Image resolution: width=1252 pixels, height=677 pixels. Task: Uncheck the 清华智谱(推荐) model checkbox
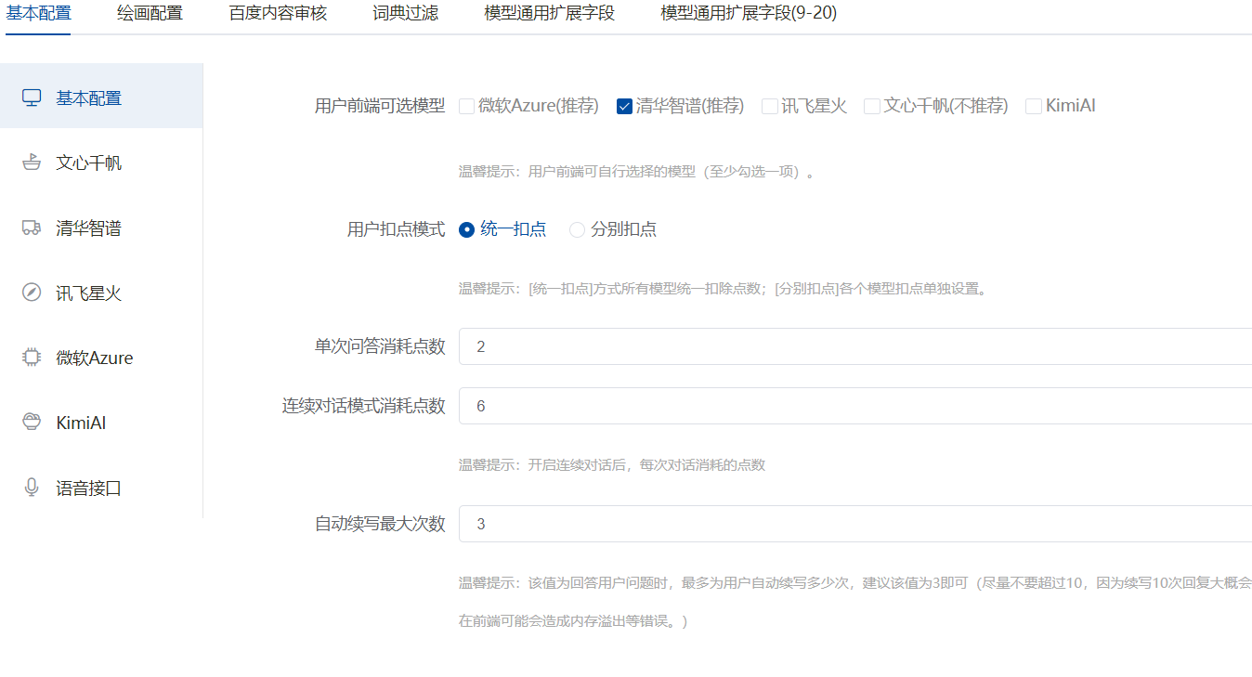tap(625, 106)
